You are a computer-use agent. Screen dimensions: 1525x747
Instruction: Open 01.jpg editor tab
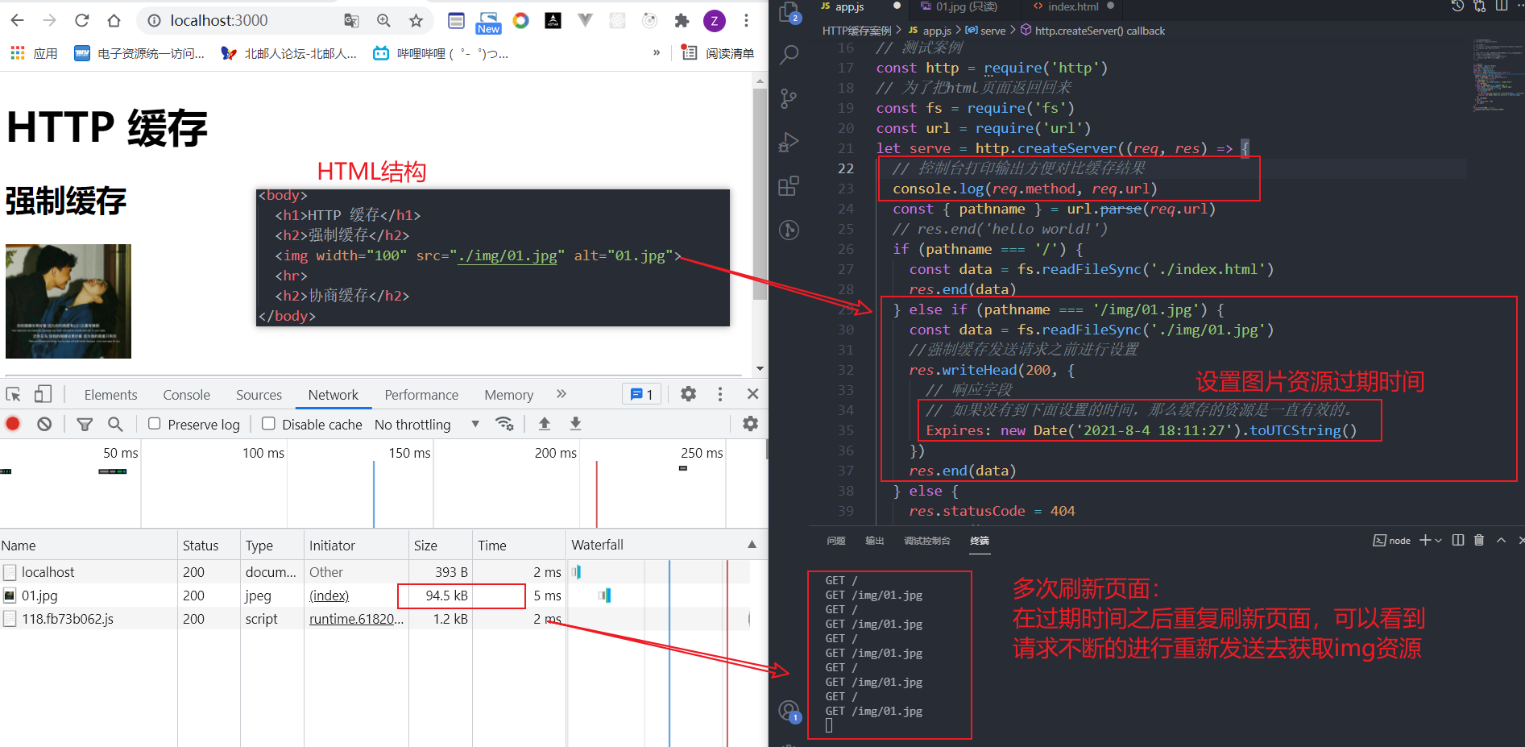coord(966,6)
